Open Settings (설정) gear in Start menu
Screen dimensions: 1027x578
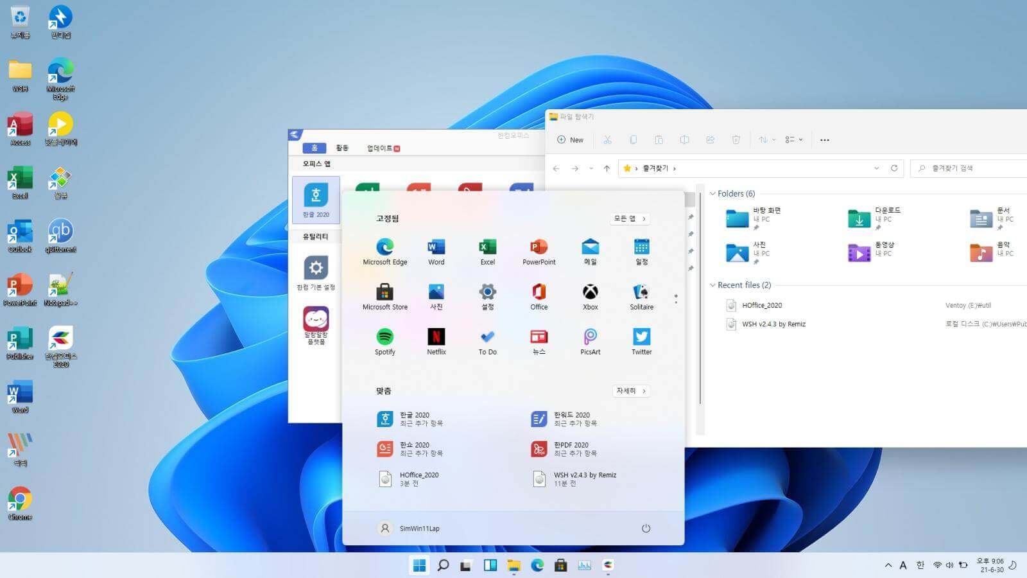click(487, 297)
